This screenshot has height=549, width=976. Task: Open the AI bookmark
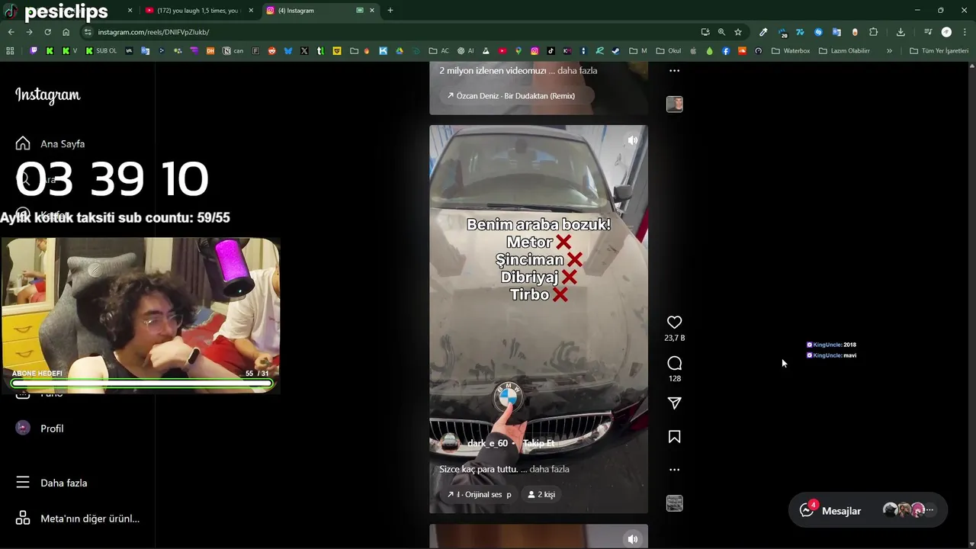tap(465, 51)
